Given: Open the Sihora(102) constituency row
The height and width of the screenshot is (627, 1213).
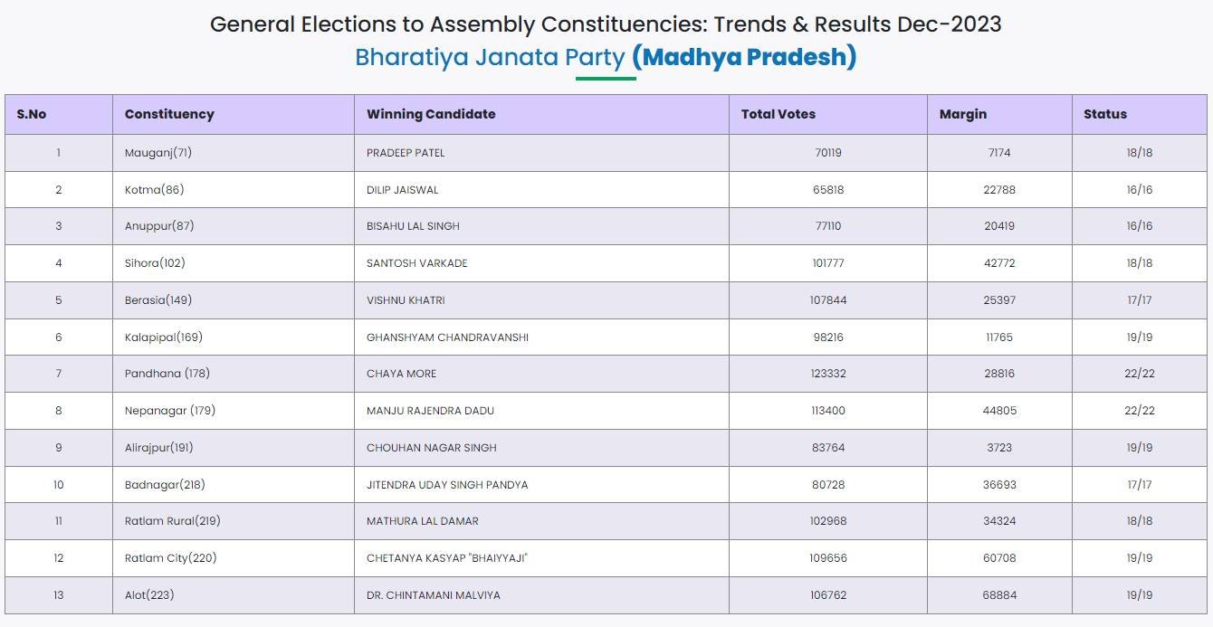Looking at the screenshot, I should tap(155, 263).
